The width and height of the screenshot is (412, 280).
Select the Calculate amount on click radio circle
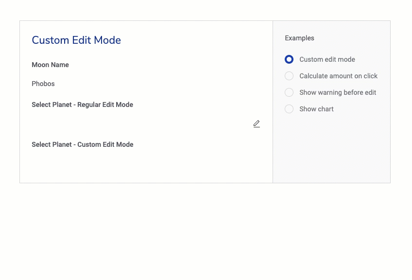click(289, 76)
